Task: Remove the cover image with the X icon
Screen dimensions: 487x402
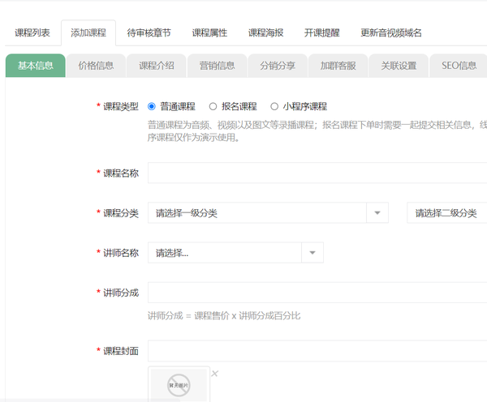Action: (214, 374)
